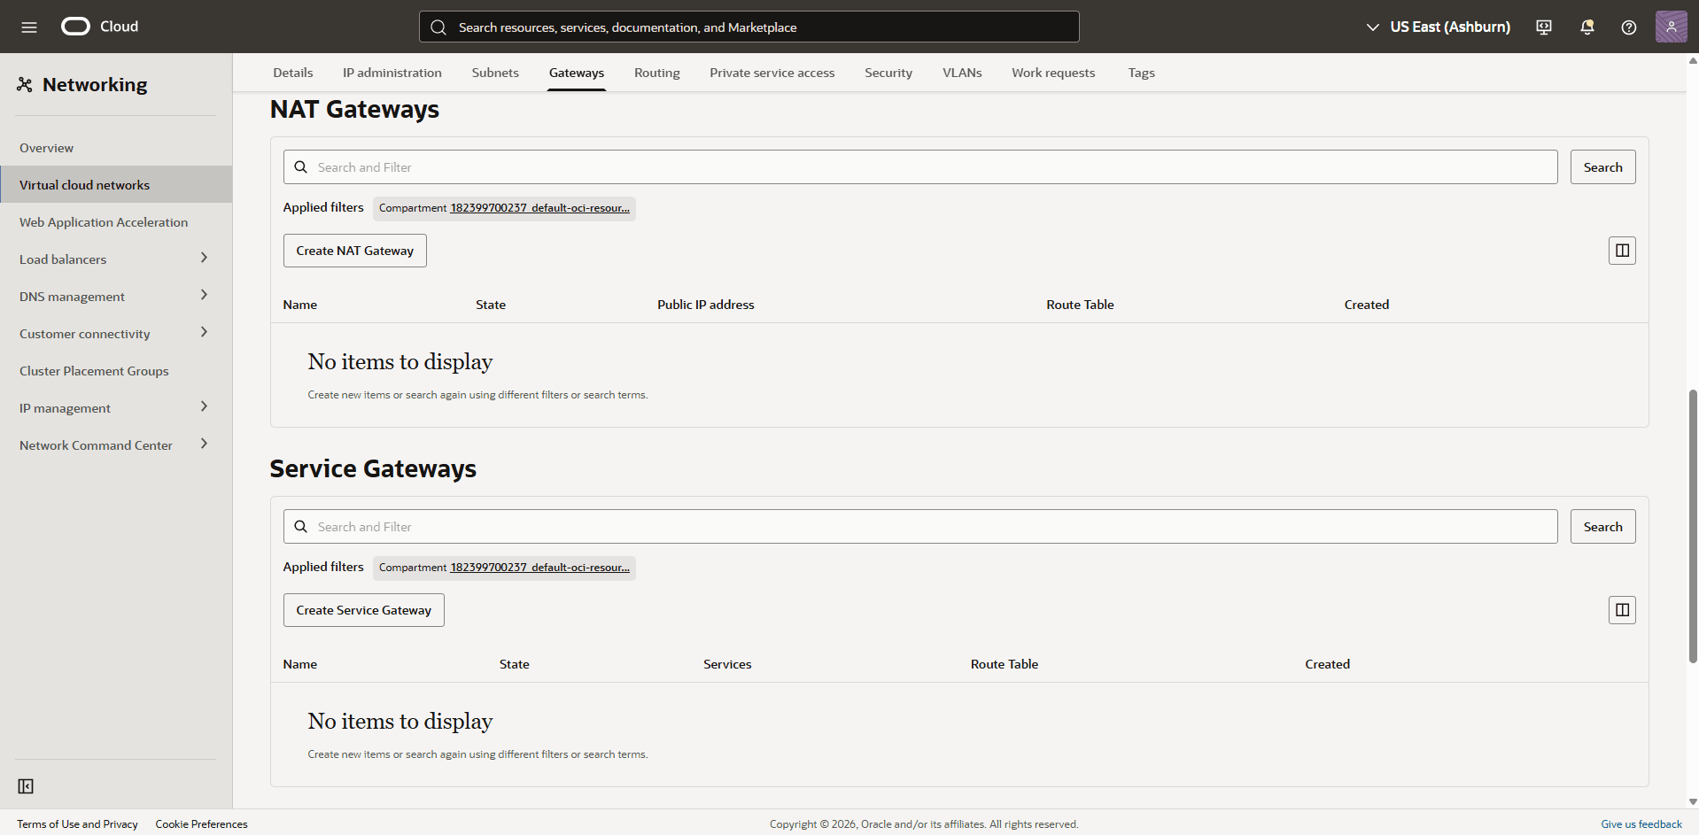
Task: Switch to the Details tab
Action: click(x=293, y=73)
